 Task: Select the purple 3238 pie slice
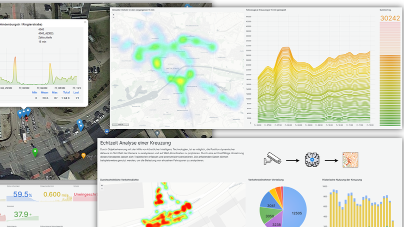(276, 224)
